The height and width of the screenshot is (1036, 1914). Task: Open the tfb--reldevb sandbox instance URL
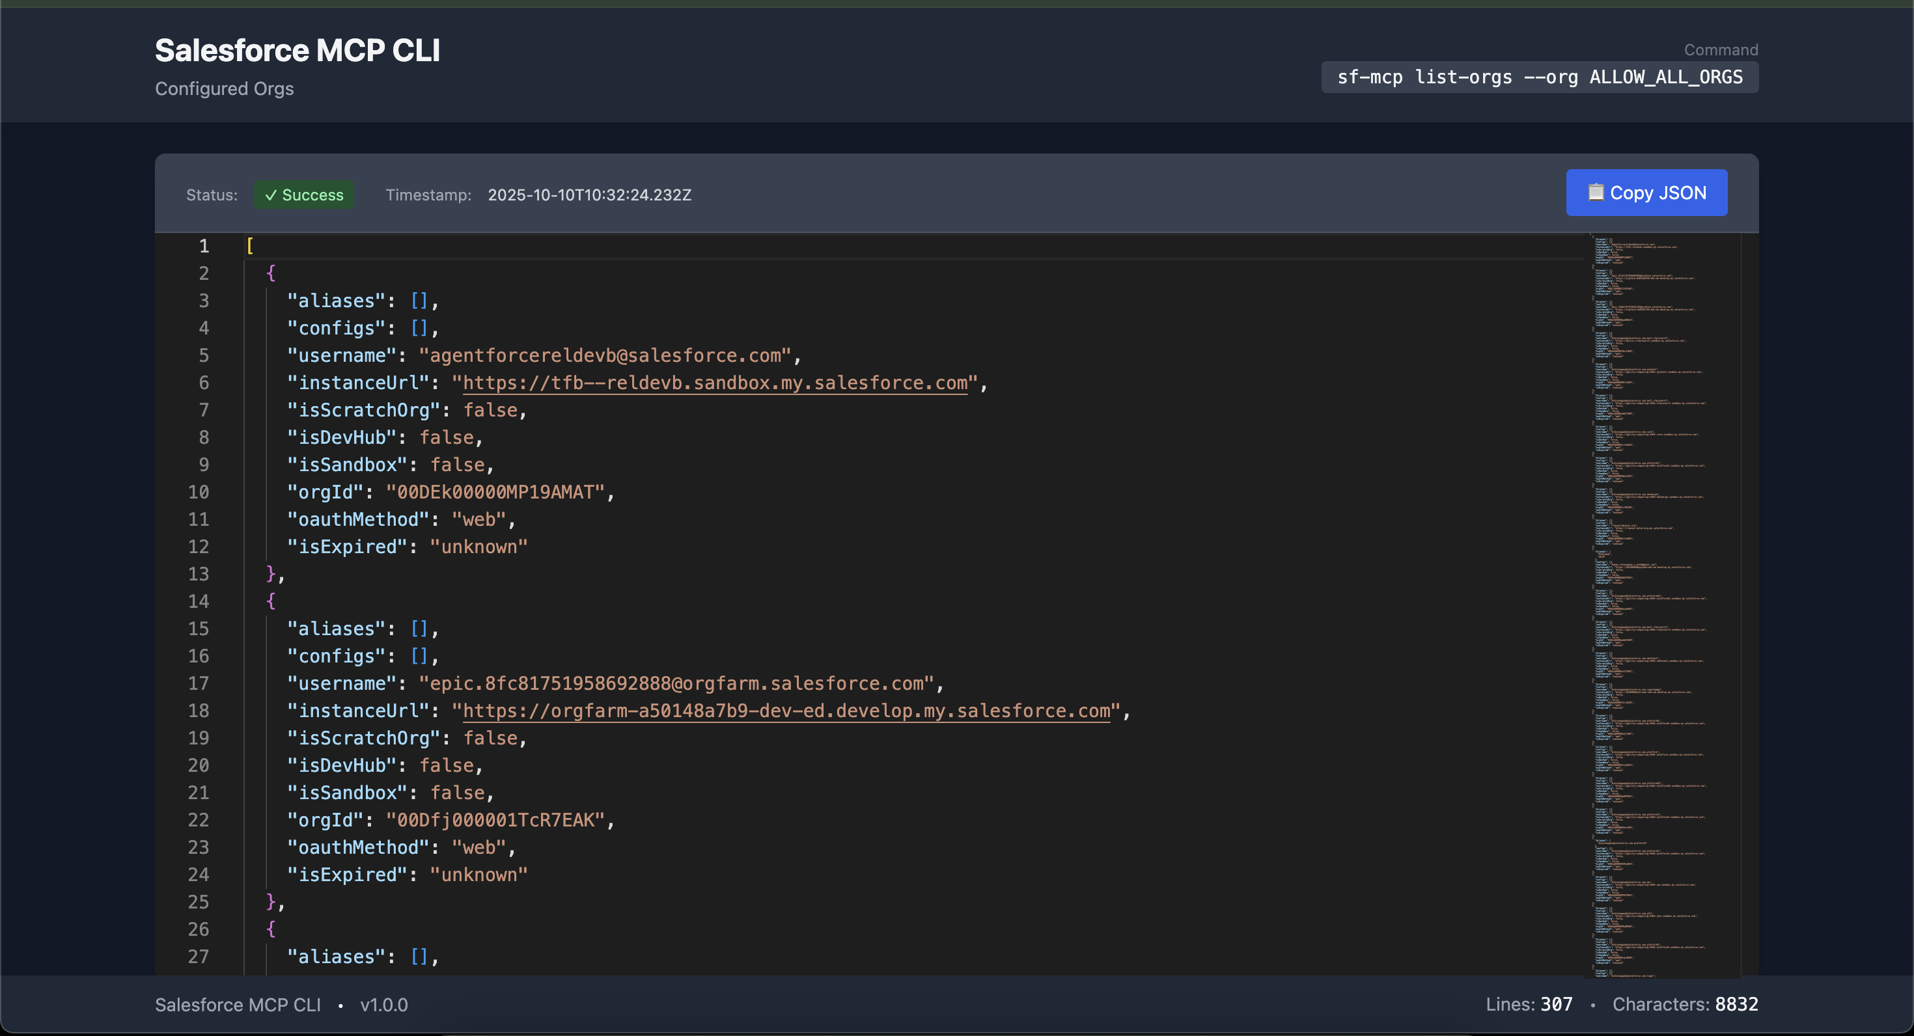click(715, 383)
